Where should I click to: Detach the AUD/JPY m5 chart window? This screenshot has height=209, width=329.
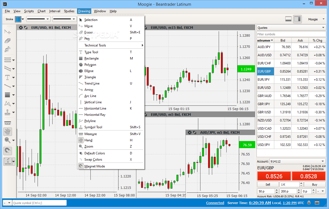click(x=195, y=132)
